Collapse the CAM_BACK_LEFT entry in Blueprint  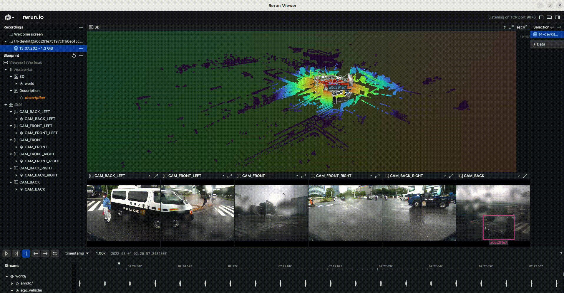(x=11, y=112)
